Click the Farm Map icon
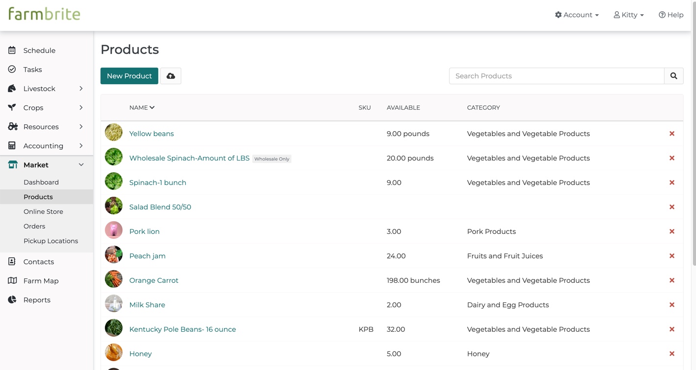696x370 pixels. tap(12, 281)
